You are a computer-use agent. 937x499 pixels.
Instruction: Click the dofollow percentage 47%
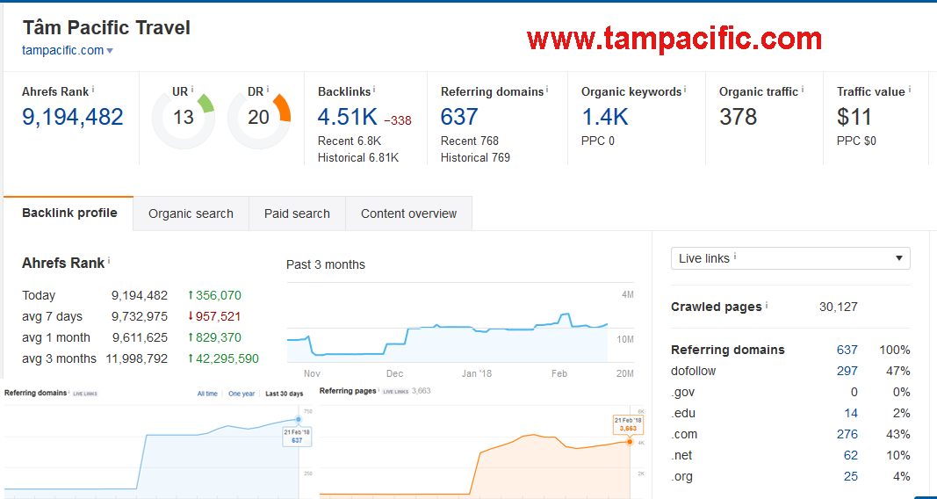pos(898,371)
